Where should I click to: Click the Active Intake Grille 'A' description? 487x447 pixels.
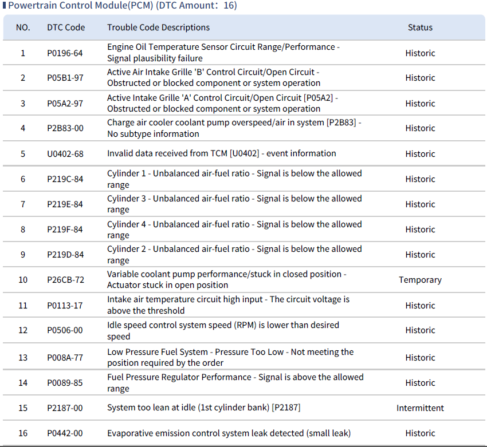222,103
